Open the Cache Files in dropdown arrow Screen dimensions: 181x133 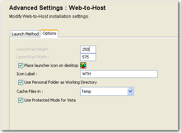tap(130, 91)
